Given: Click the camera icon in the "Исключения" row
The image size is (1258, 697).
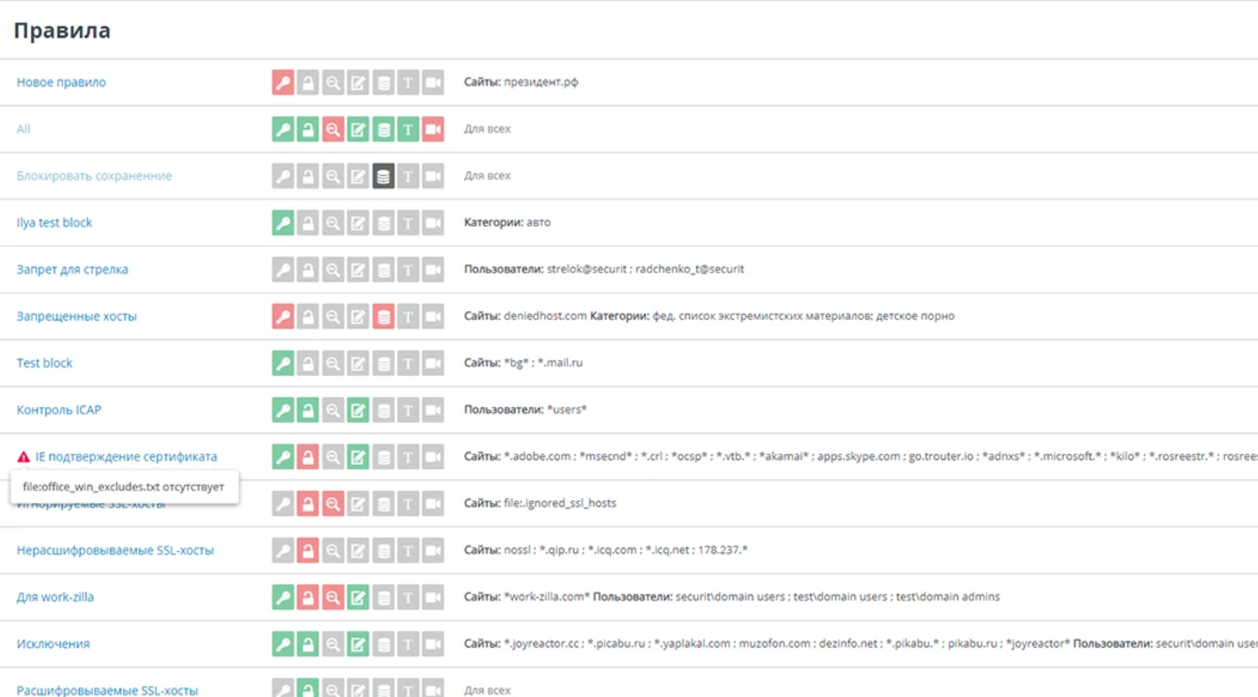Looking at the screenshot, I should pyautogui.click(x=430, y=643).
